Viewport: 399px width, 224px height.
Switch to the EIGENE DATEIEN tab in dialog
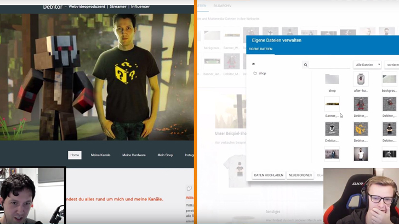click(260, 49)
